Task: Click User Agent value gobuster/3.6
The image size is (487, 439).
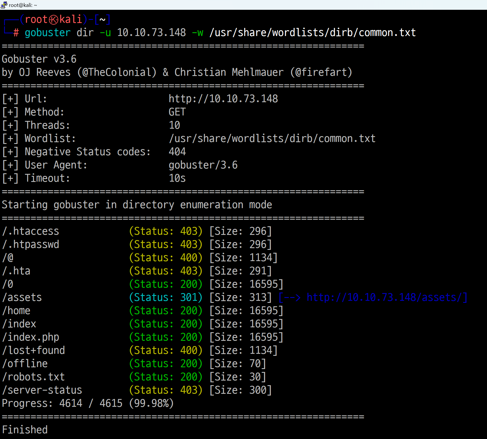Action: coord(203,165)
